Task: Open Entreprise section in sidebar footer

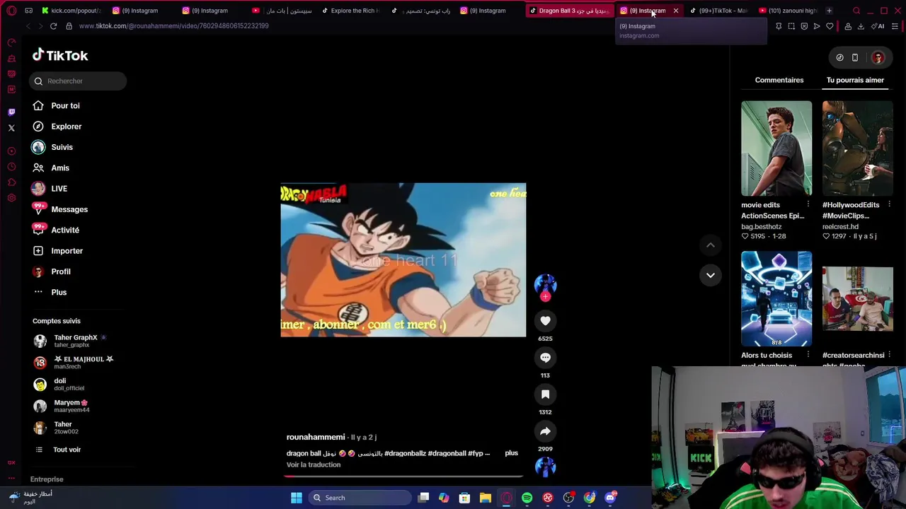Action: (x=47, y=479)
